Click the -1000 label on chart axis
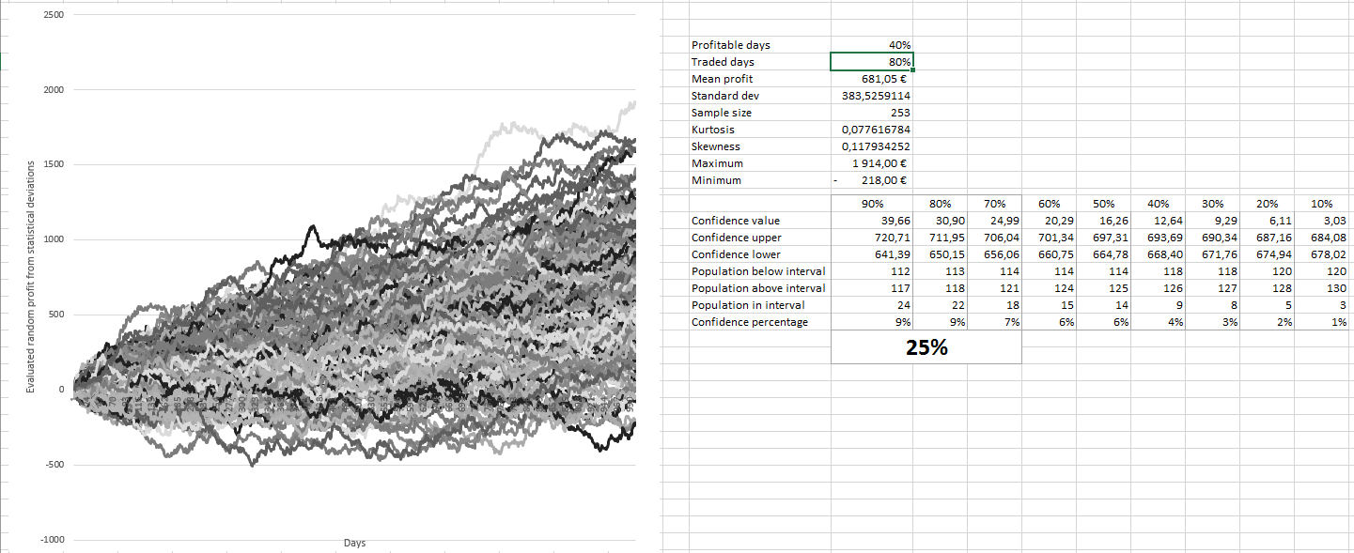 [52, 540]
